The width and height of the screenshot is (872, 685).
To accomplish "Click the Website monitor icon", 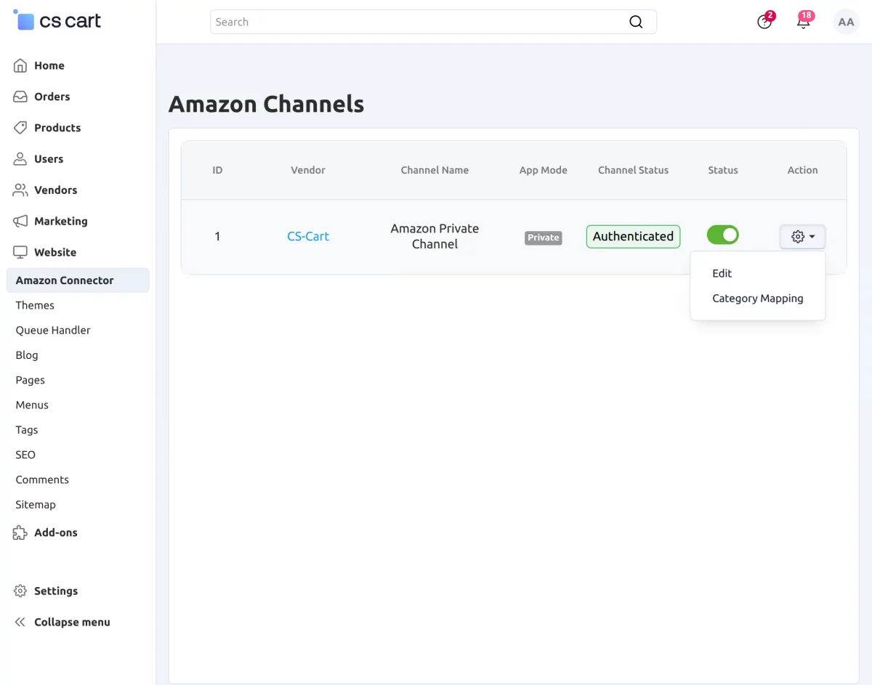I will tap(20, 253).
